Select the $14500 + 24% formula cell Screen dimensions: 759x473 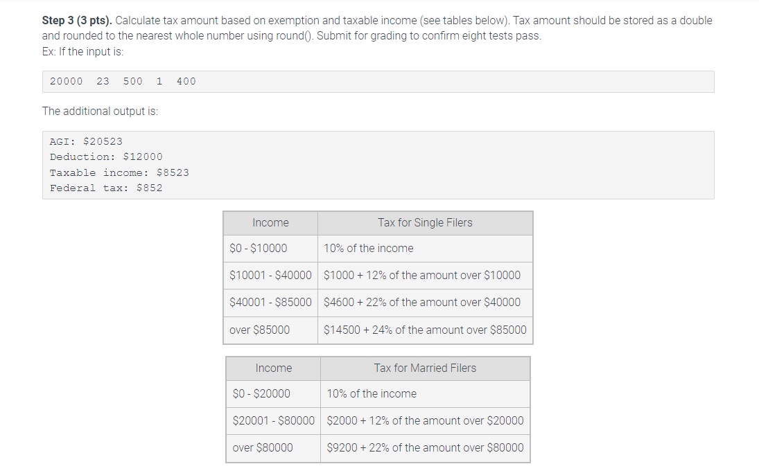(426, 330)
